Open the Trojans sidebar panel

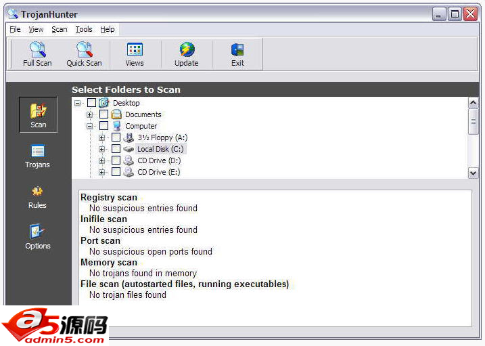point(37,156)
